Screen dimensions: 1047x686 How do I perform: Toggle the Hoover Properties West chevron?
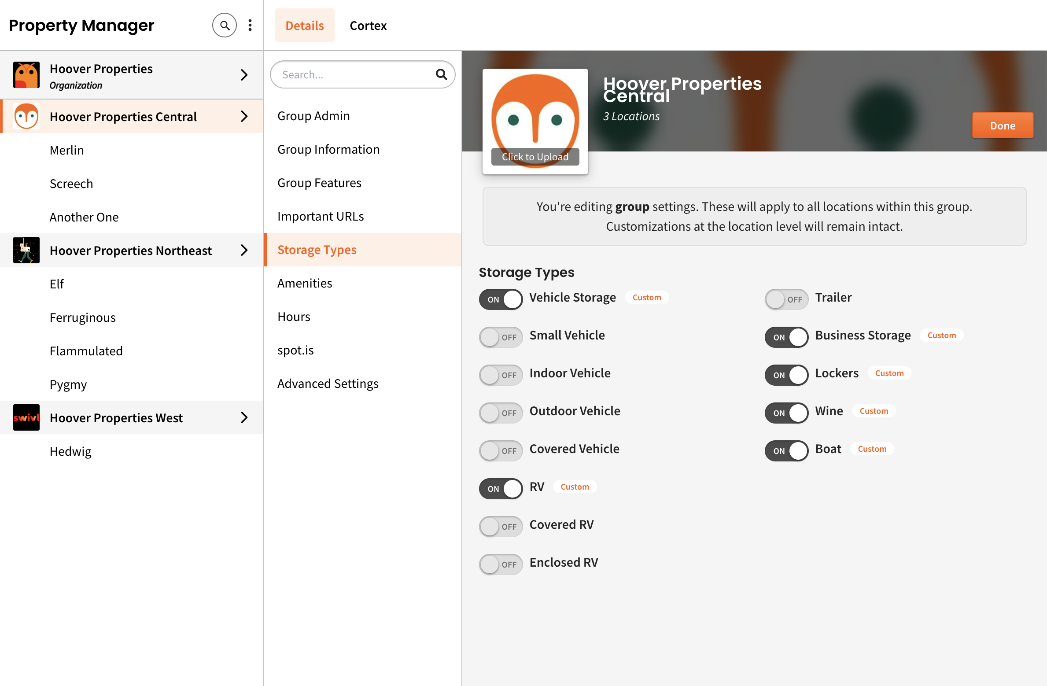[244, 417]
